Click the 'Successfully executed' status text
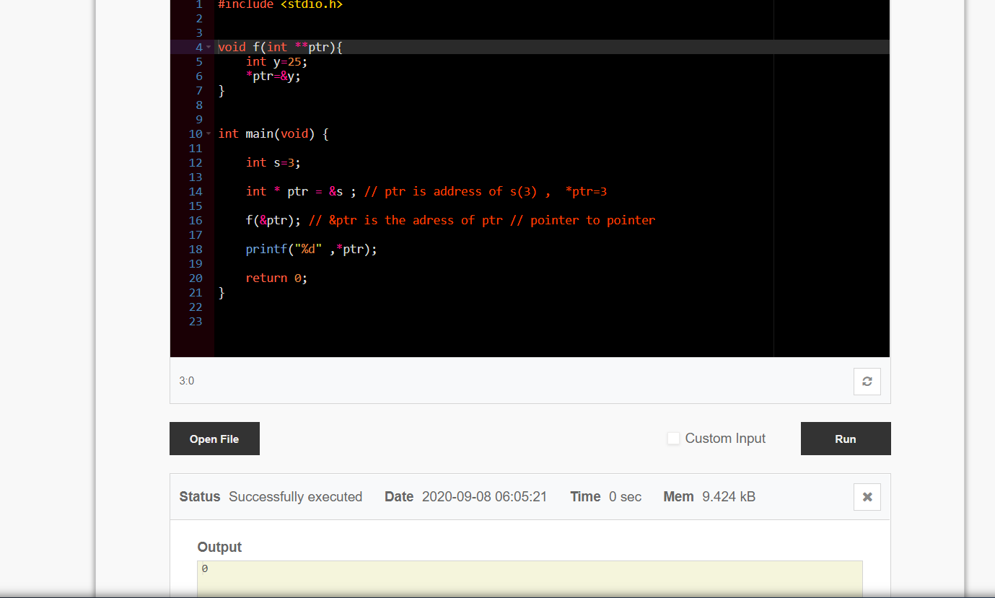This screenshot has width=995, height=598. pyautogui.click(x=295, y=496)
